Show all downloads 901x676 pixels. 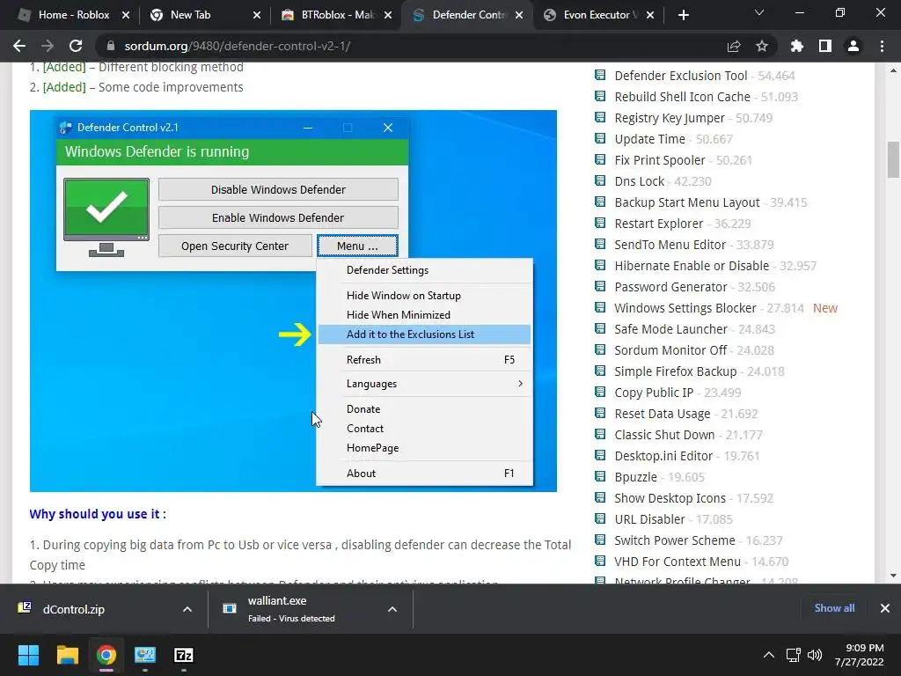tap(834, 607)
